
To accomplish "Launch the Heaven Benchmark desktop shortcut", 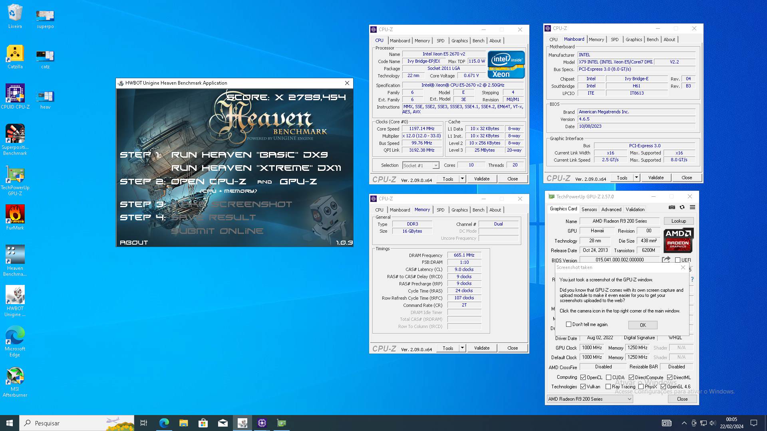I will (15, 261).
